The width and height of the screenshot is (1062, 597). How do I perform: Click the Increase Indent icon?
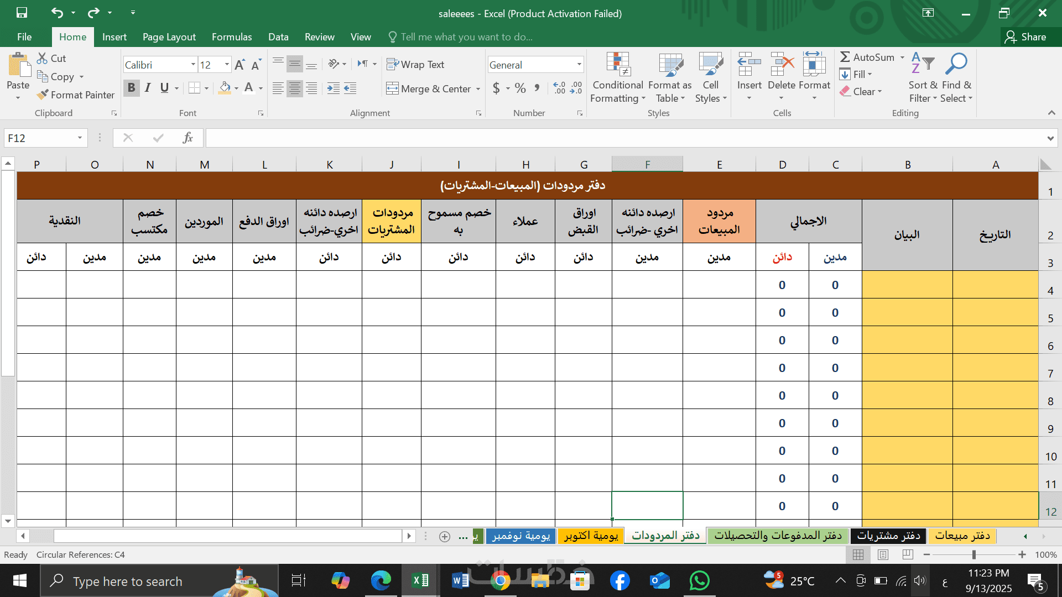point(350,88)
